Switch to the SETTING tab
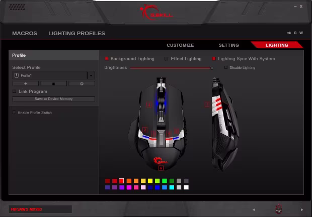Screen dimensions: 312x217 (x=229, y=45)
